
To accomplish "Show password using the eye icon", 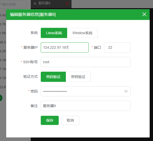I will pos(126,91).
